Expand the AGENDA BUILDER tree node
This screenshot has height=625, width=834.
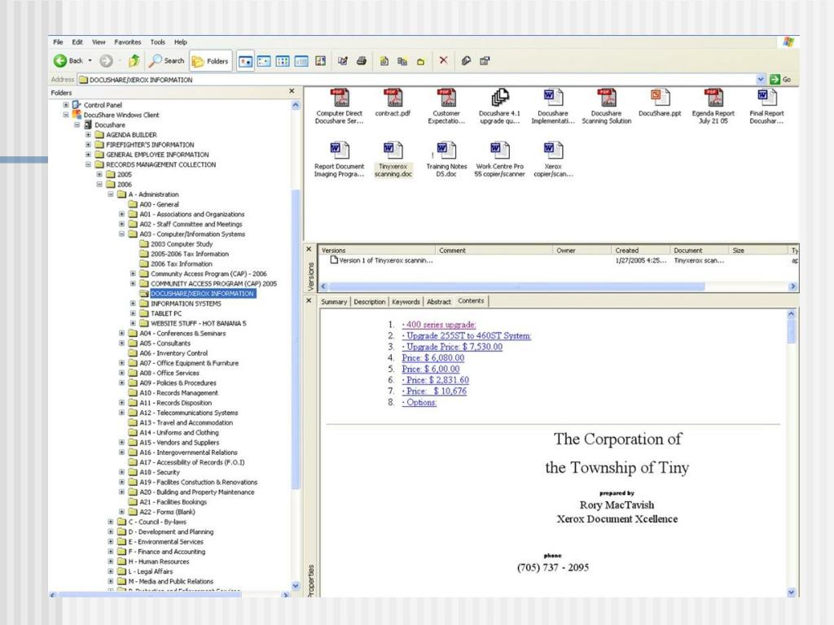[x=88, y=135]
